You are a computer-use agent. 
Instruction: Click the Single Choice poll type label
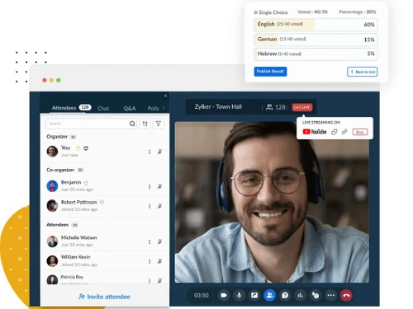click(x=271, y=12)
